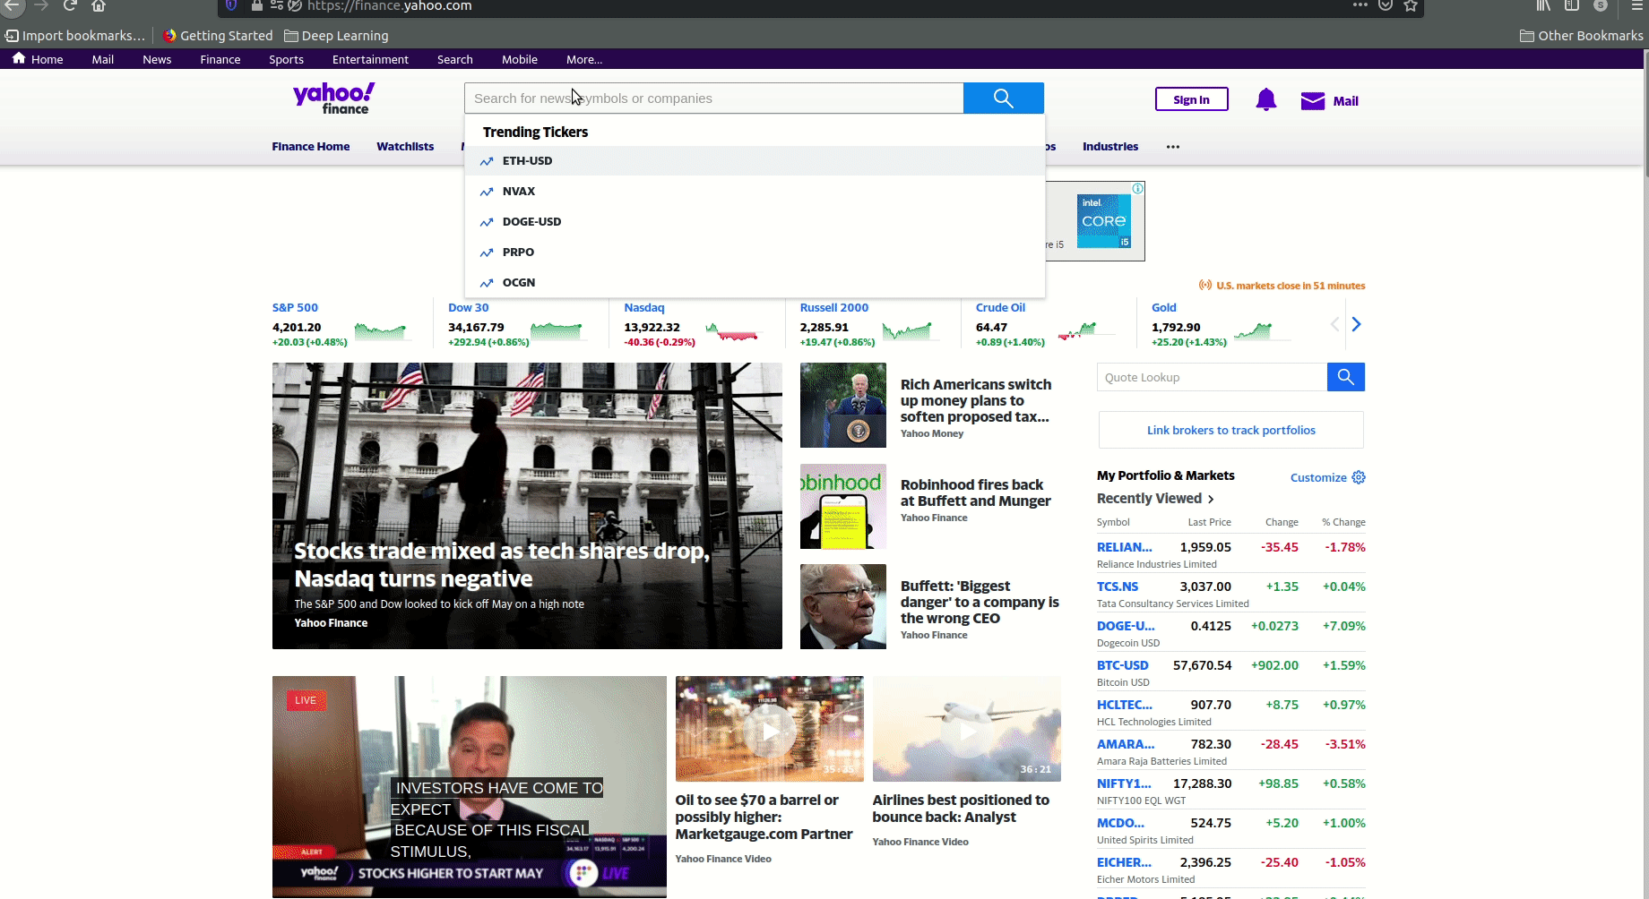Open the Getting Started bookmark
The height and width of the screenshot is (899, 1649).
(x=218, y=36)
